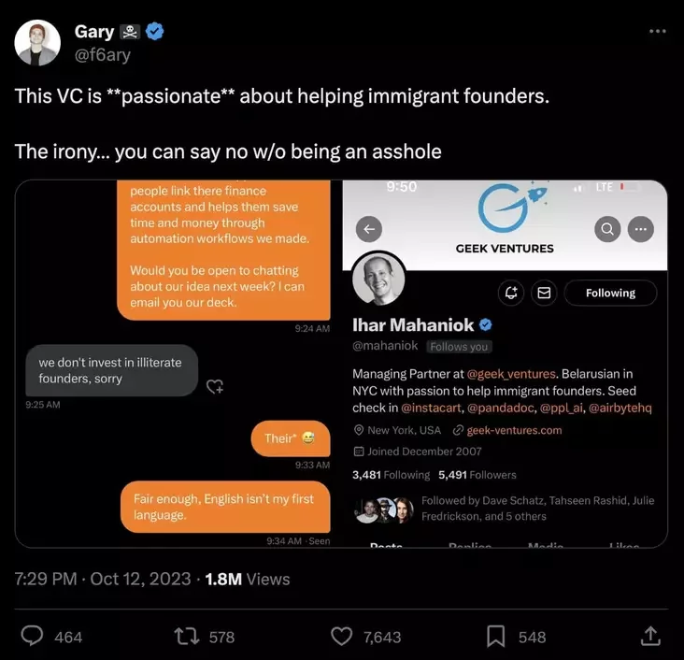Click the @geek_ventures mention
Image resolution: width=684 pixels, height=660 pixels.
(517, 374)
